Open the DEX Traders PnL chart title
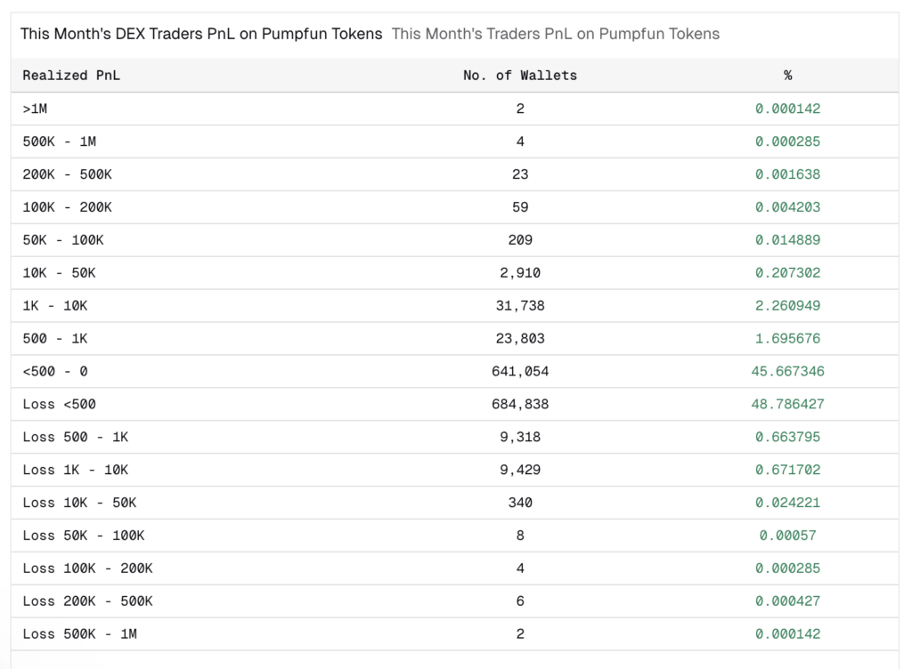Screen dimensions: 912x669 [201, 34]
